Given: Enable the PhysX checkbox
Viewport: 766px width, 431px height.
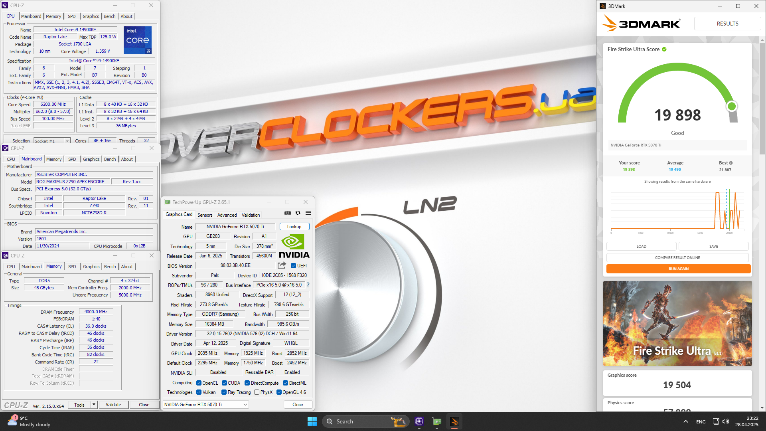Looking at the screenshot, I should point(257,392).
